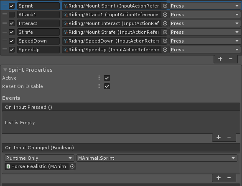Open the MAnimal.Sprint function dropdown
Screen dimensions: 242x186
click(x=157, y=158)
